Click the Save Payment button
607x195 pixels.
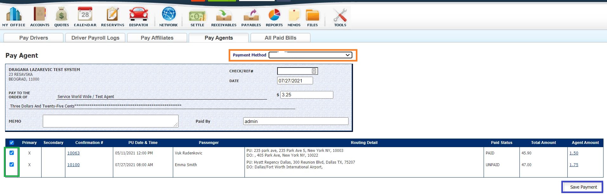(x=583, y=187)
